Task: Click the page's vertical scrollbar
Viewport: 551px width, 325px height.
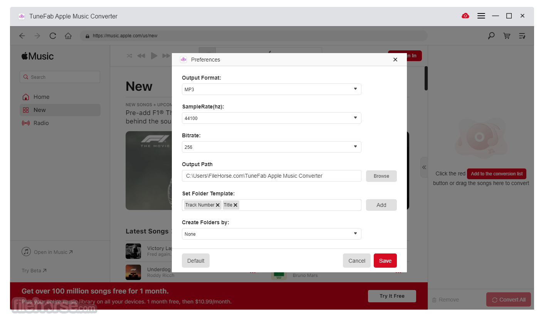Action: point(426,78)
